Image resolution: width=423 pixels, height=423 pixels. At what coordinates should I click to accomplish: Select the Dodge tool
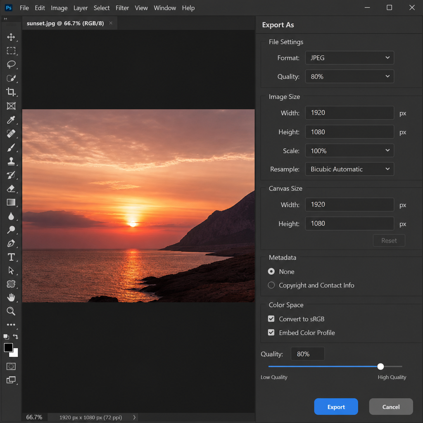[x=11, y=230]
